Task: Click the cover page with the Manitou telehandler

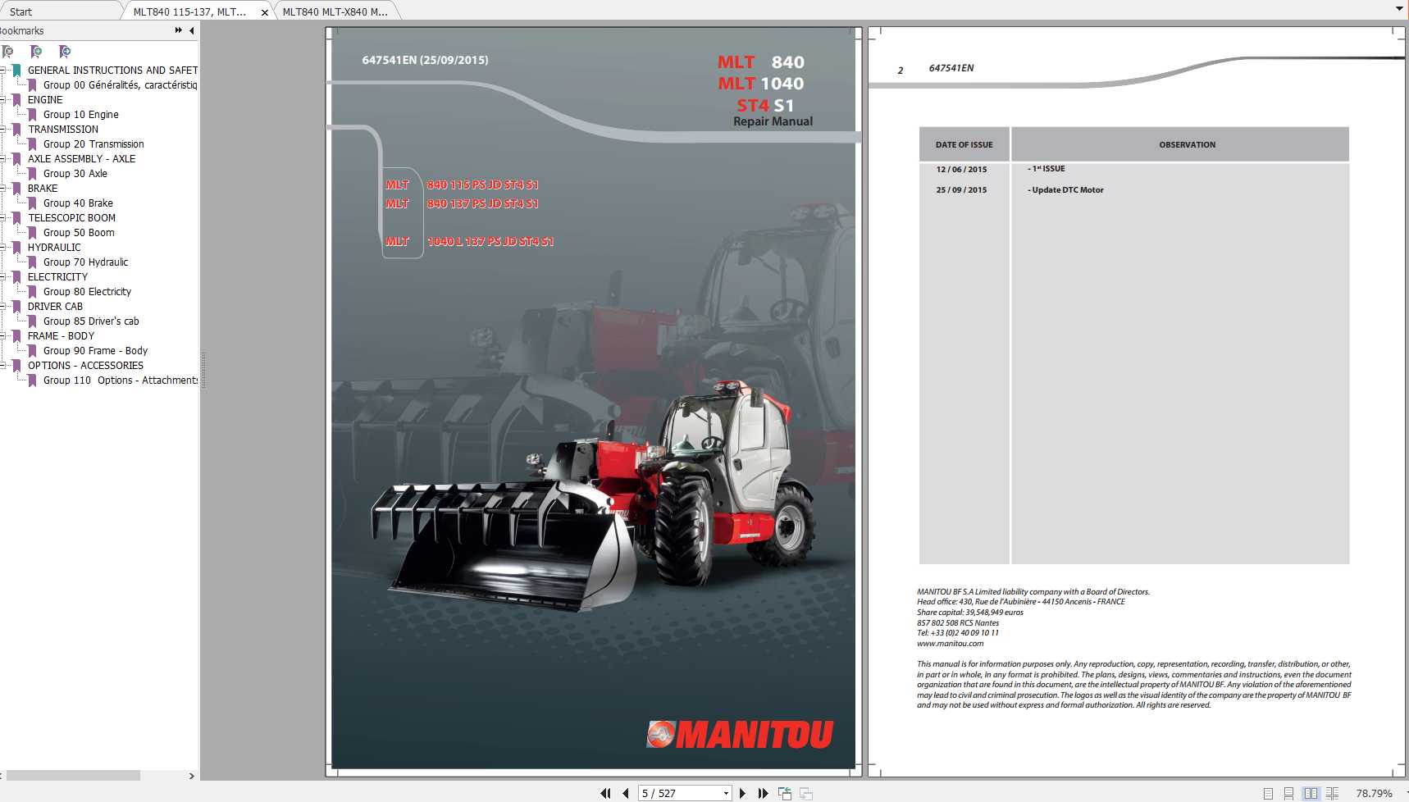Action: [x=593, y=402]
